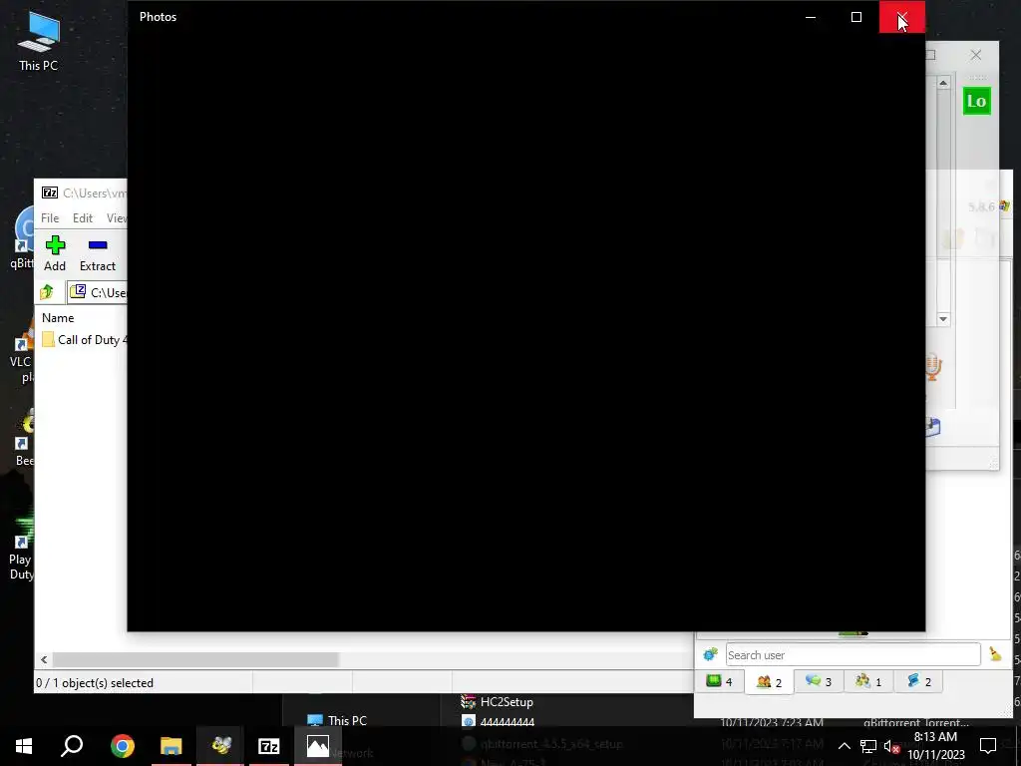Click the blue gear icon left of search

point(710,654)
